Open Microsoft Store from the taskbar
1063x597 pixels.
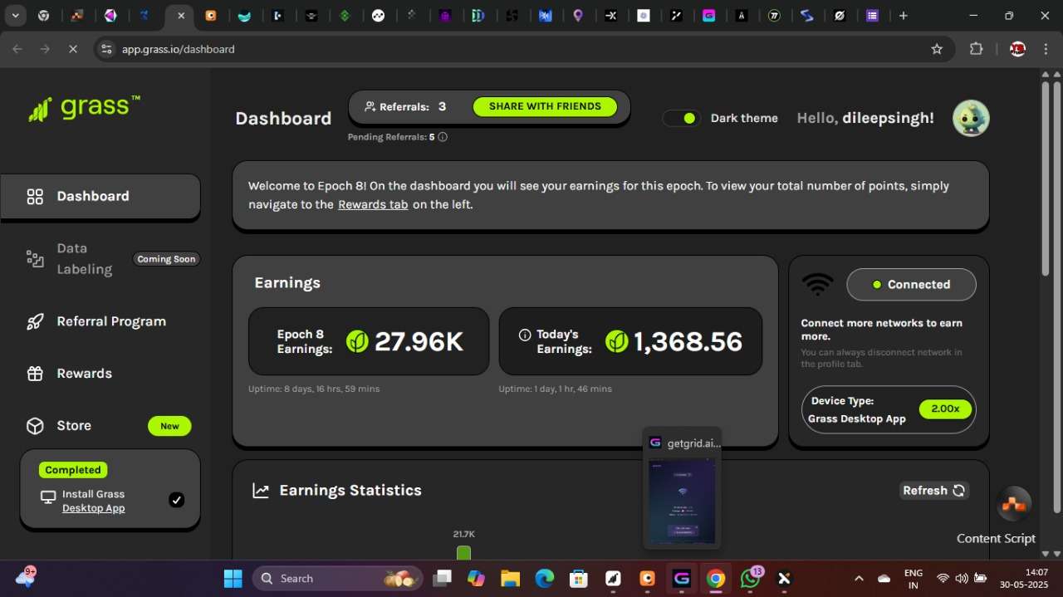[x=579, y=579]
